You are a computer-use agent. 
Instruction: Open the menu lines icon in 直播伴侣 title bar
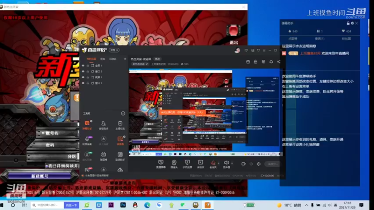click(x=264, y=50)
